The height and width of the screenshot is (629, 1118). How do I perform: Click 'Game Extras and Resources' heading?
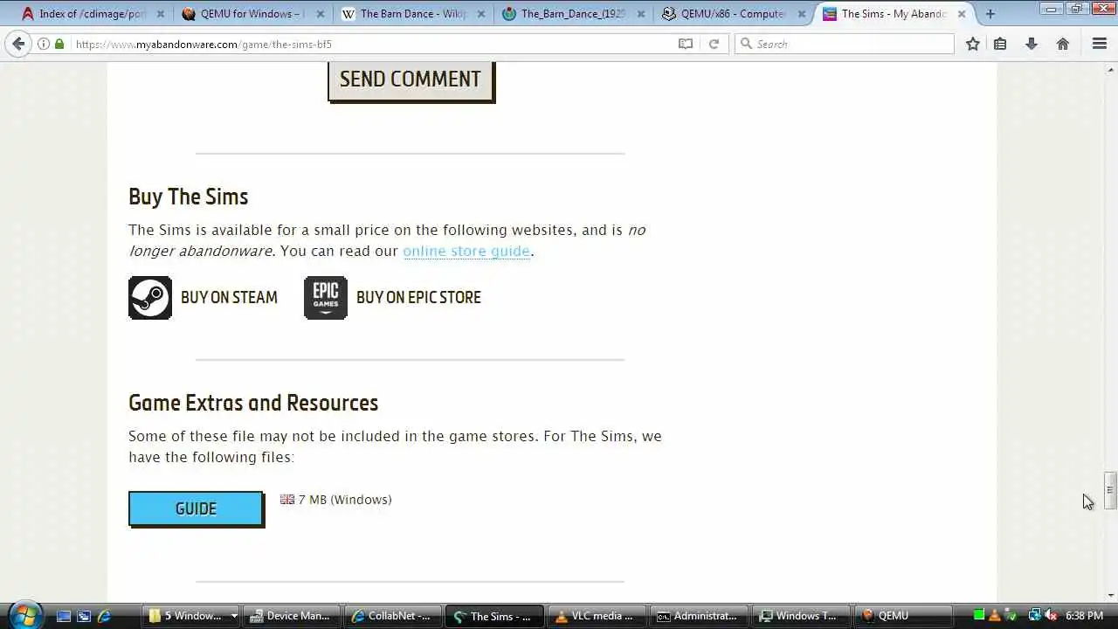tap(253, 403)
